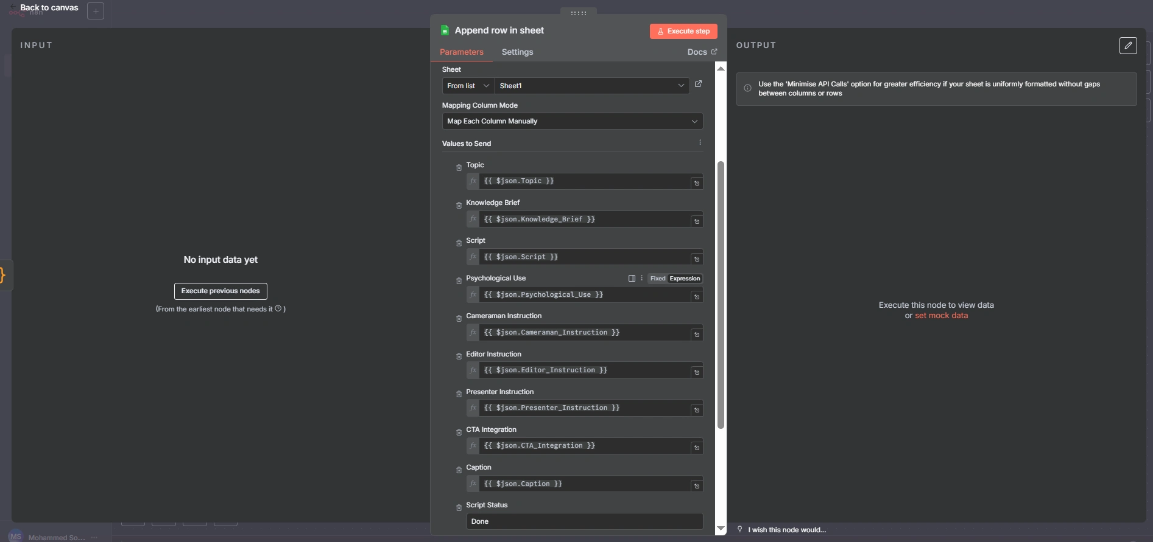Open the selected sheet in a new tab
1153x542 pixels.
pos(698,84)
